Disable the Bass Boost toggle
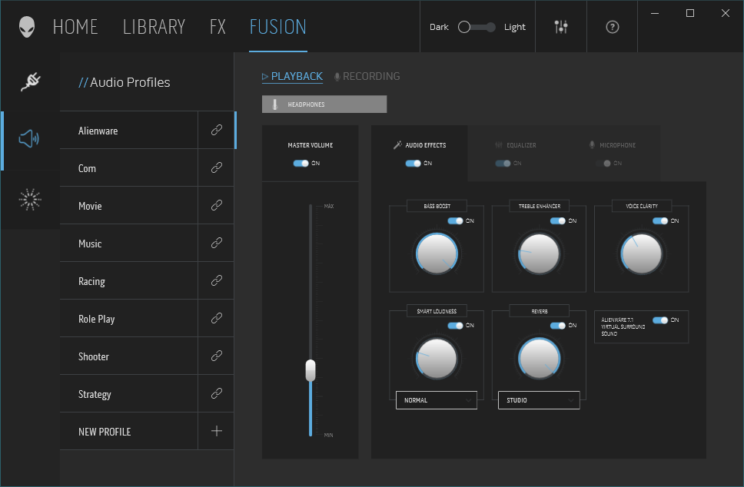744x487 pixels. pos(456,220)
